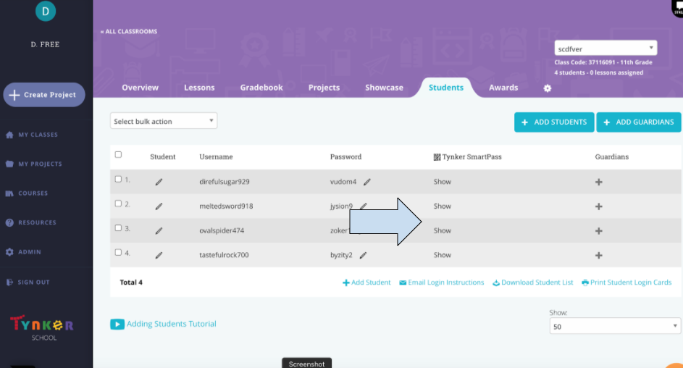Switch to the Showcase tab
This screenshot has width=683, height=368.
pyautogui.click(x=384, y=88)
